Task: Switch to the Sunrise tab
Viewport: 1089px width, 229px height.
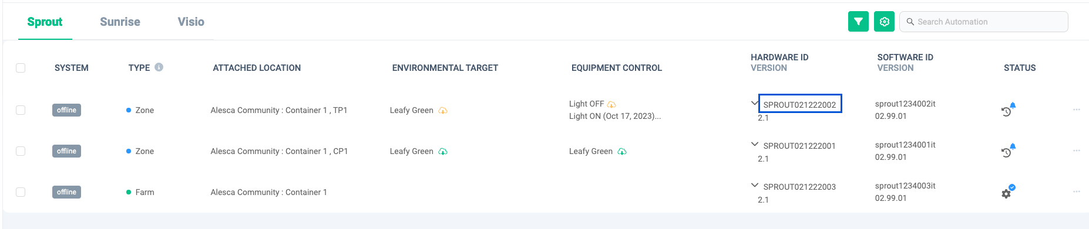Action: tap(120, 22)
